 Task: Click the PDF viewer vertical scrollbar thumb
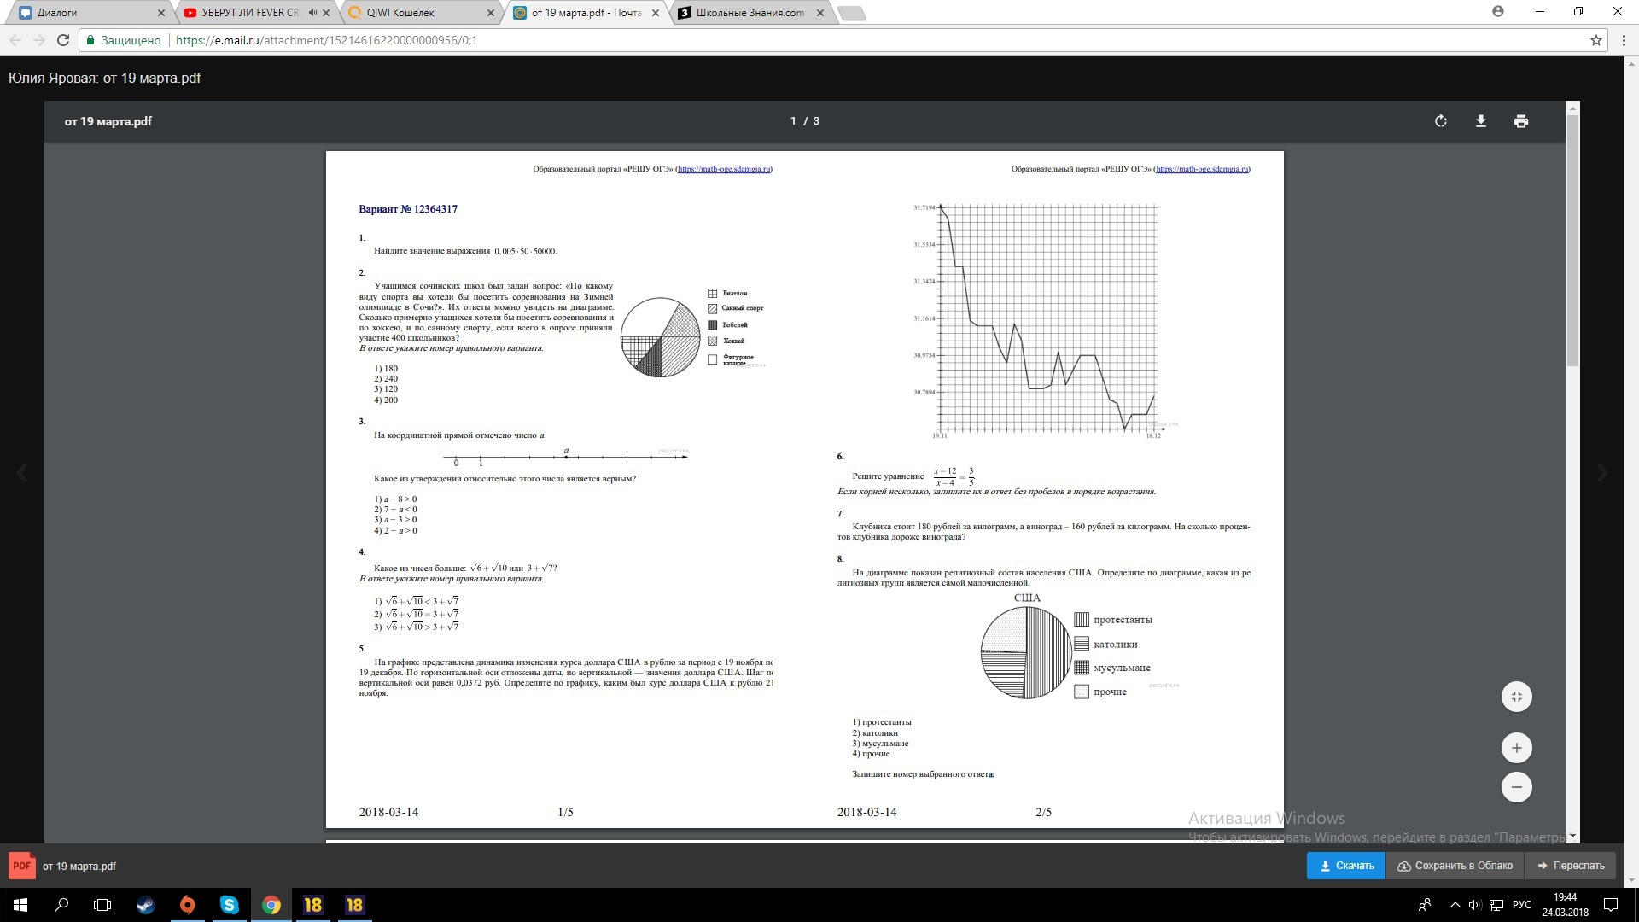[1572, 239]
